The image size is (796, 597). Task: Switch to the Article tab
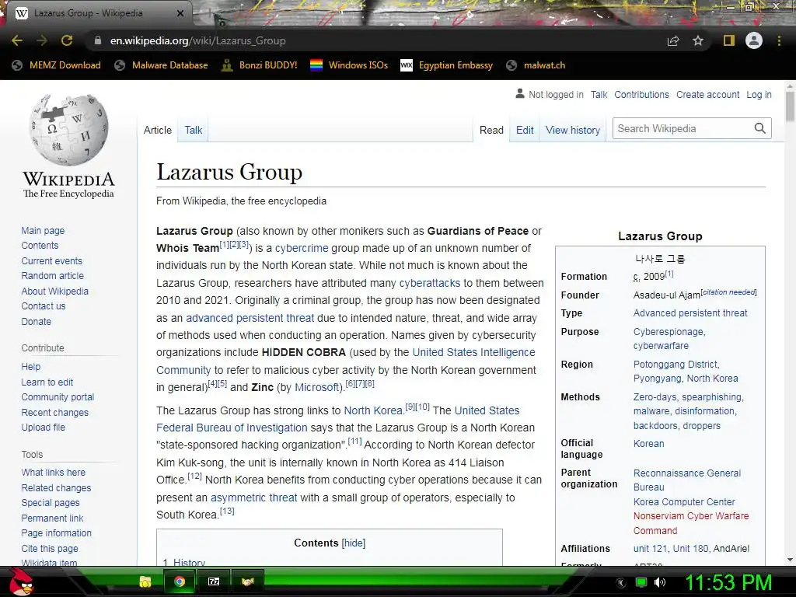tap(157, 130)
